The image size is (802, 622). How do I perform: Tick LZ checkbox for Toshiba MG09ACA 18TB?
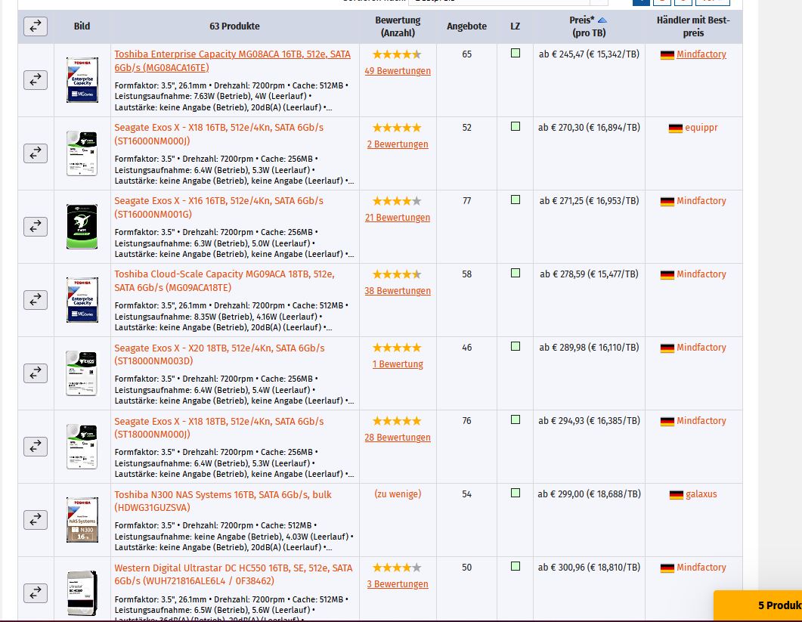click(x=516, y=273)
